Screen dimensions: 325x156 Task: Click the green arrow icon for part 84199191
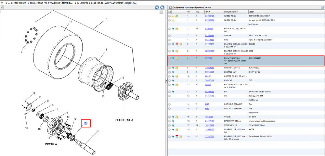[177, 16]
